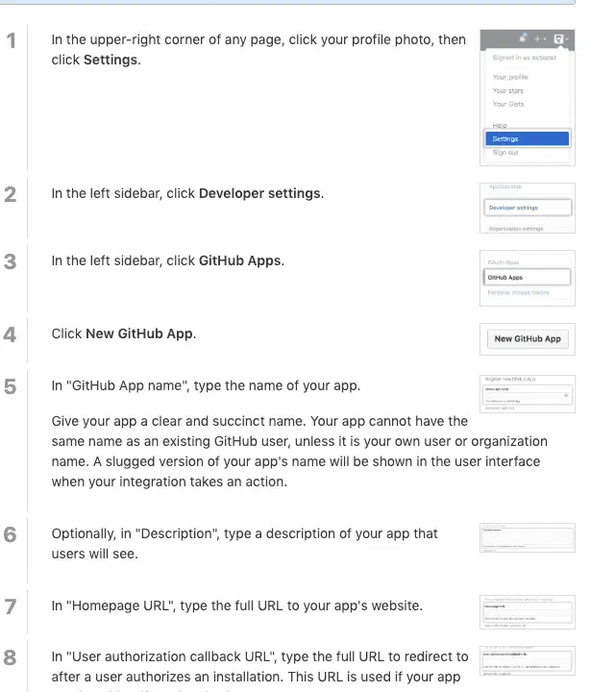The image size is (590, 692).
Task: Click the notification bell icon in step 1 image
Action: tap(523, 38)
